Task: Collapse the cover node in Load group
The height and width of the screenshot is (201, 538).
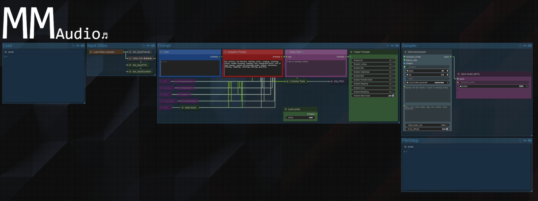Action: [6, 52]
